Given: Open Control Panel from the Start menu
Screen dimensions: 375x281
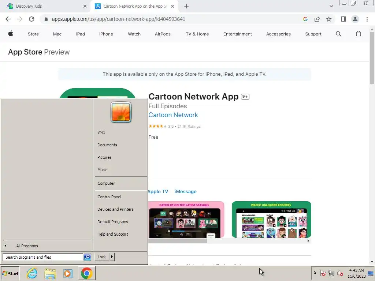Looking at the screenshot, I should click(x=109, y=196).
